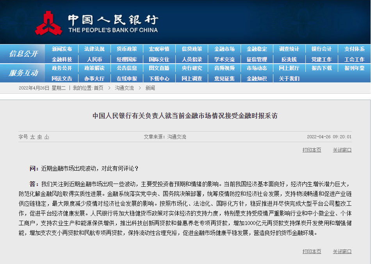Click the 文章来源：沟通交流 text
Screen dimensions: 371x264
[165, 137]
